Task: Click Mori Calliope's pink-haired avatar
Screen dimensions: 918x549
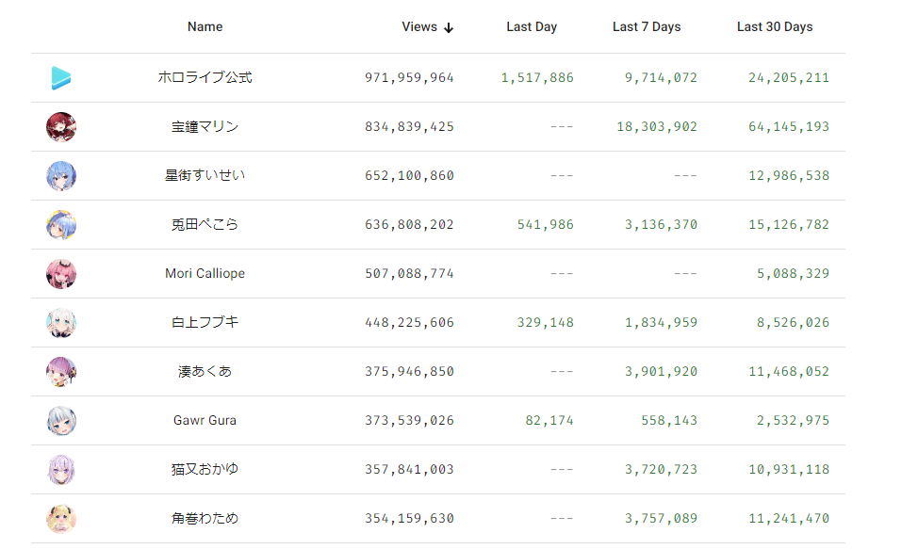Action: [61, 274]
